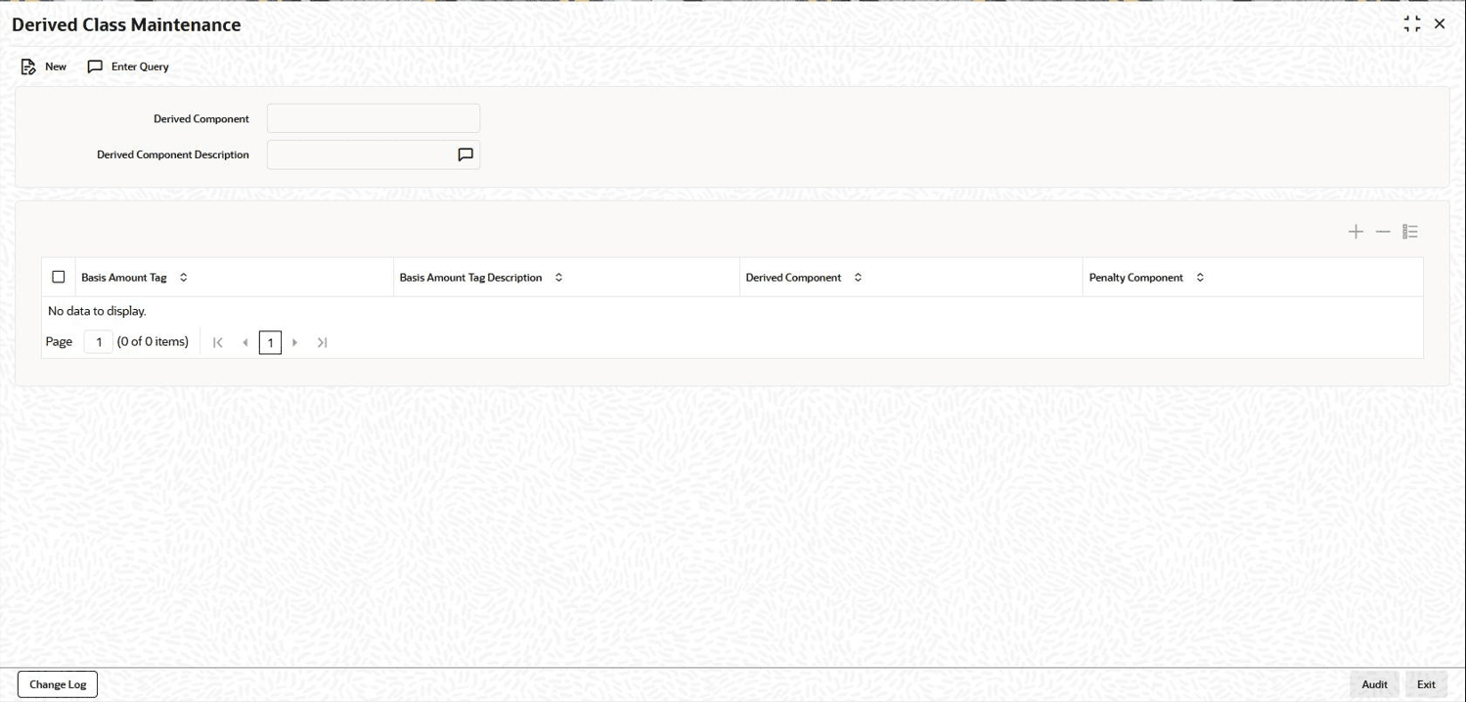Viewport: 1466px width, 702px height.
Task: Sort by Penalty Component column
Action: click(1200, 278)
